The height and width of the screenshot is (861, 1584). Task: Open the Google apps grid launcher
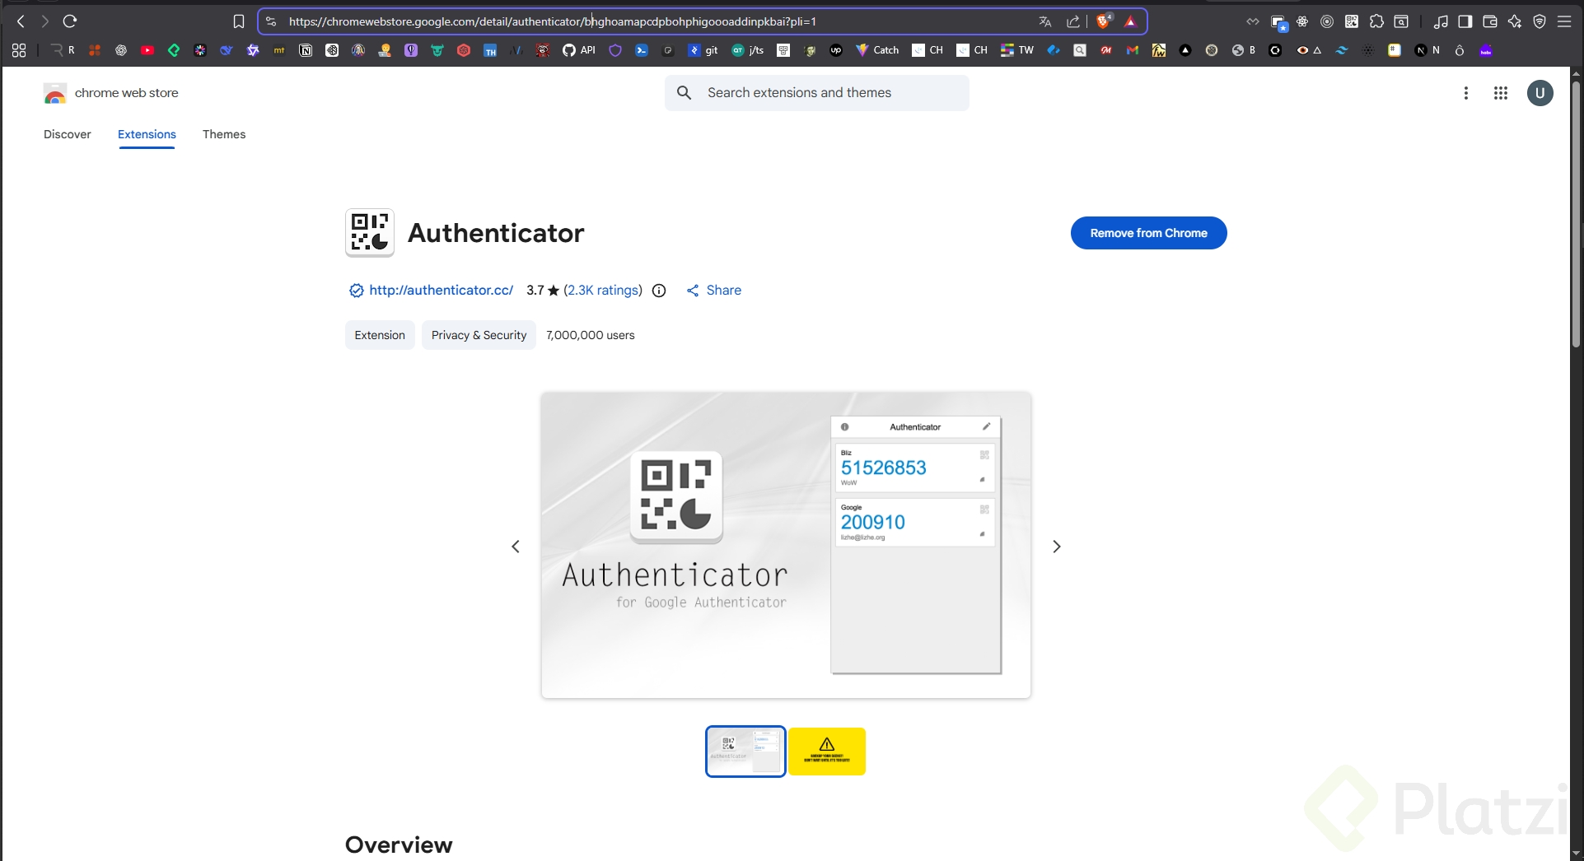pyautogui.click(x=1501, y=93)
